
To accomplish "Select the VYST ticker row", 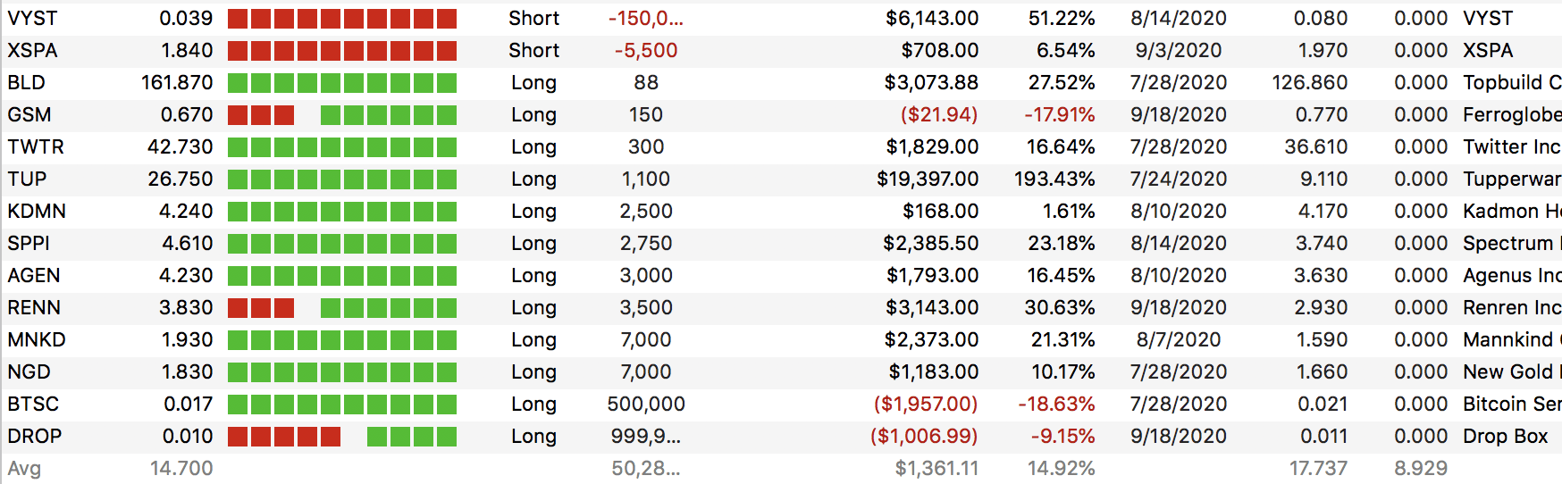I will 781,19.
